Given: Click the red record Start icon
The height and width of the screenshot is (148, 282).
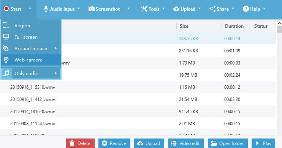Looking at the screenshot, I should pos(6,9).
